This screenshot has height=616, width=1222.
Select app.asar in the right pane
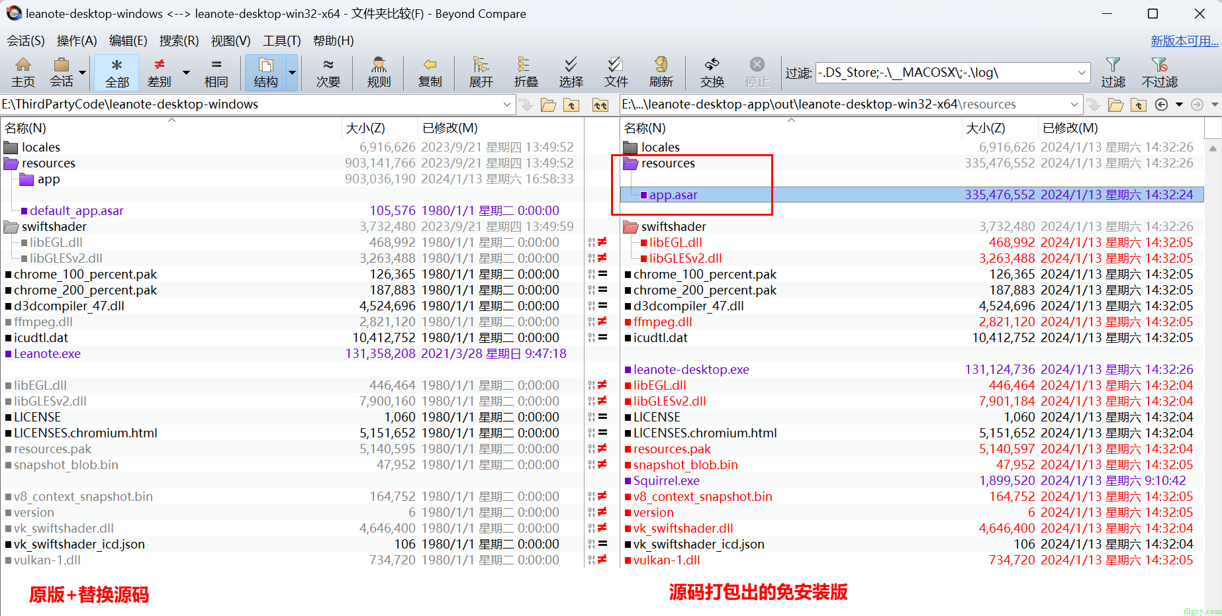[673, 195]
